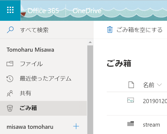Select the 20190120 image file row

coord(137,104)
